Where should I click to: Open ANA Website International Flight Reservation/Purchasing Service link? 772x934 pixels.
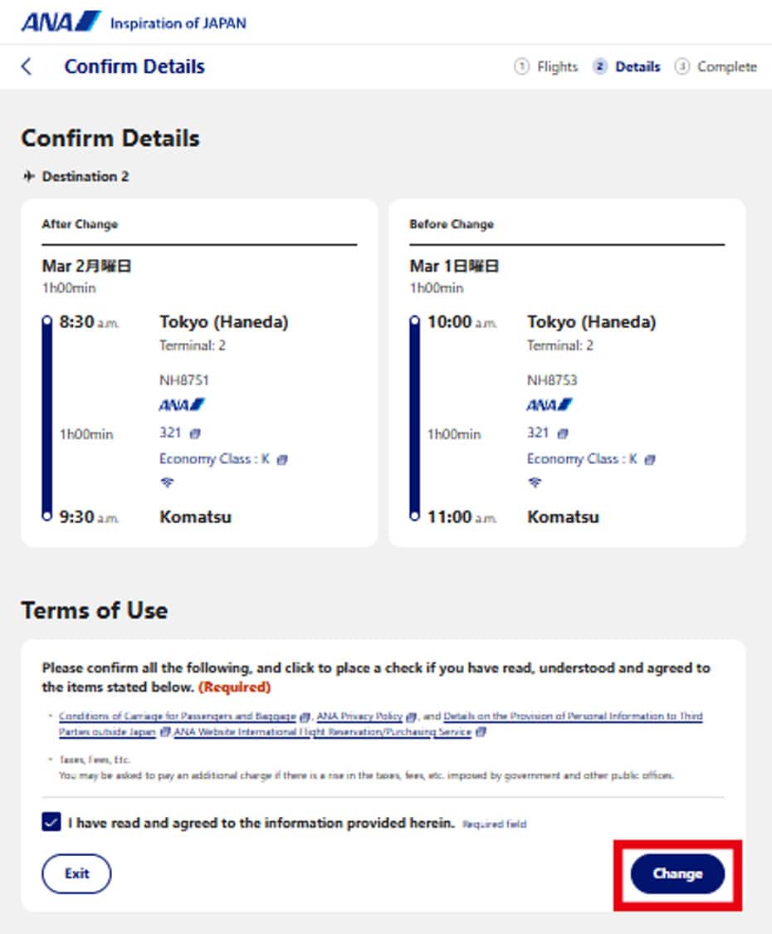click(x=322, y=732)
